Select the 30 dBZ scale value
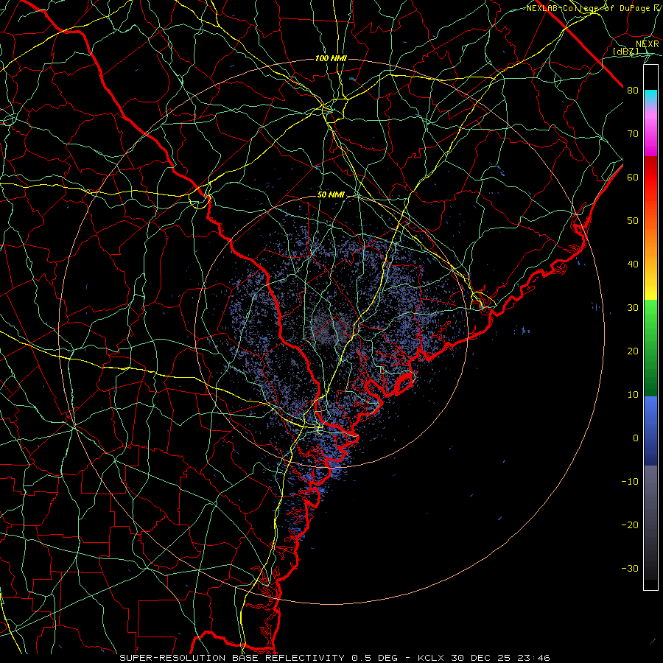663x663 pixels. 633,307
